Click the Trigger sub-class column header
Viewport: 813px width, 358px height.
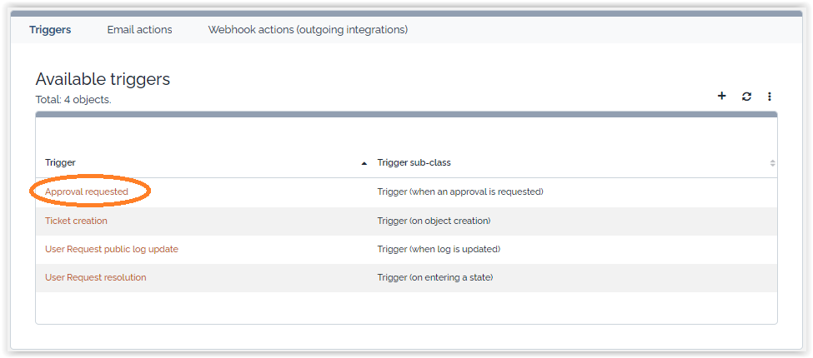[x=414, y=162]
